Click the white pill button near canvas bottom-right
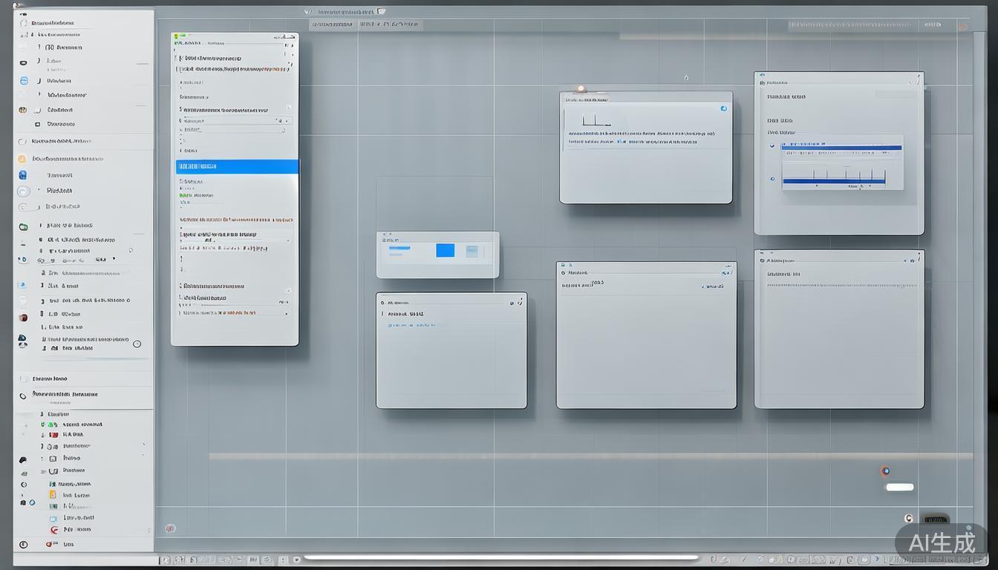998x570 pixels. click(900, 488)
